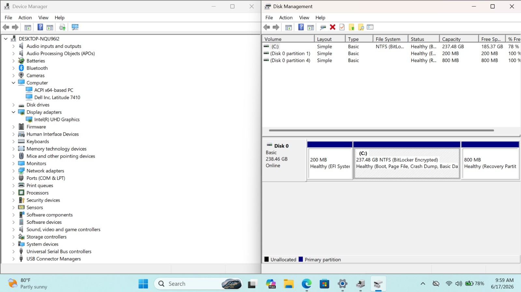This screenshot has width=521, height=292.
Task: Click the Task View icon on taskbar
Action: click(252, 284)
